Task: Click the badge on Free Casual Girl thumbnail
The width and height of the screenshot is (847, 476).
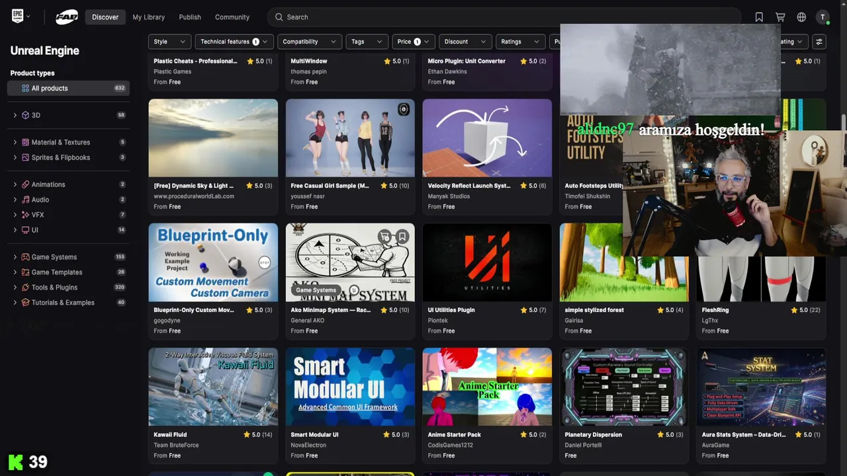Action: (403, 110)
